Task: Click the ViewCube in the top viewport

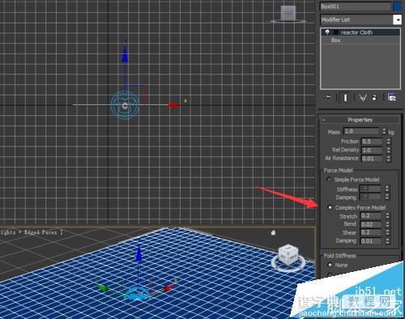Action: [x=288, y=14]
